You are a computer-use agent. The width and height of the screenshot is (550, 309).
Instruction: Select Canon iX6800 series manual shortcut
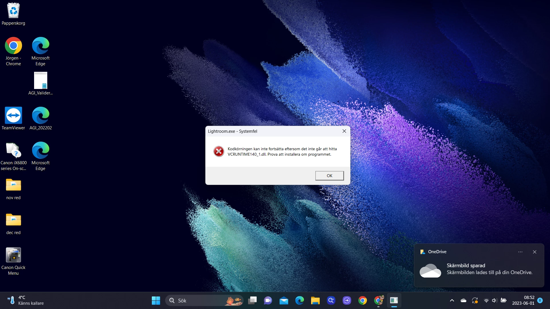pyautogui.click(x=13, y=151)
